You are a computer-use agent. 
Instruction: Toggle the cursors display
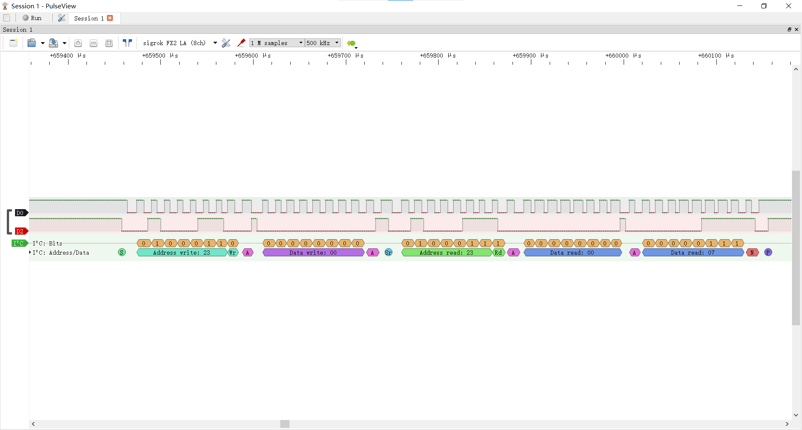127,43
